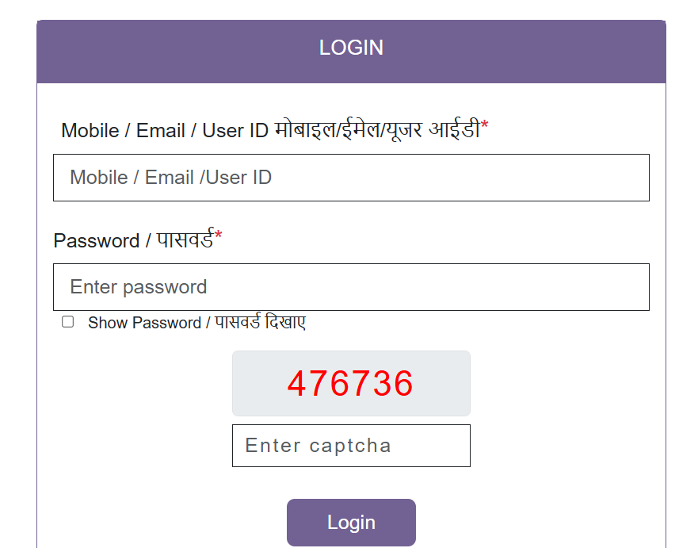
Task: Click inside the password entry box
Action: pos(351,287)
